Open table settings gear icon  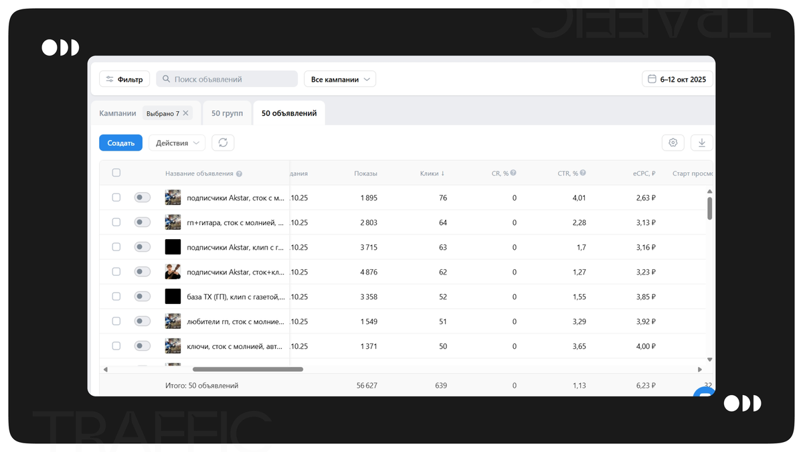click(673, 143)
